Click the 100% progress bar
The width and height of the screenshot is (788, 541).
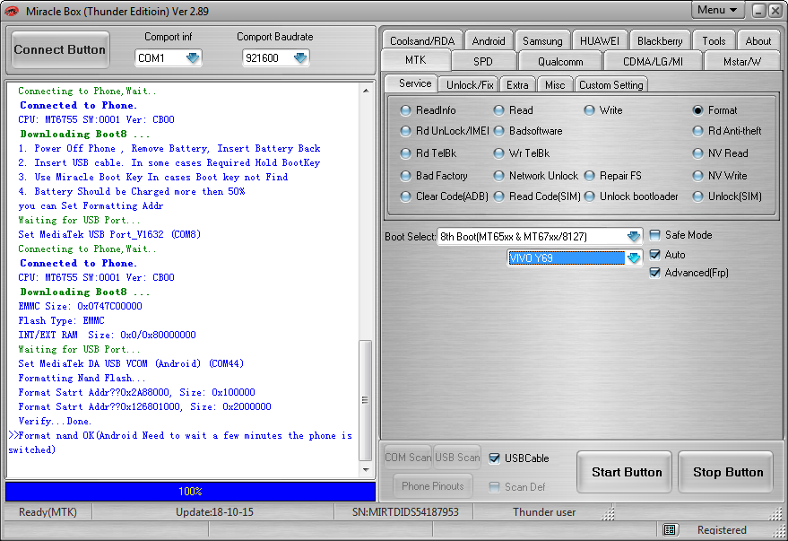[x=190, y=492]
